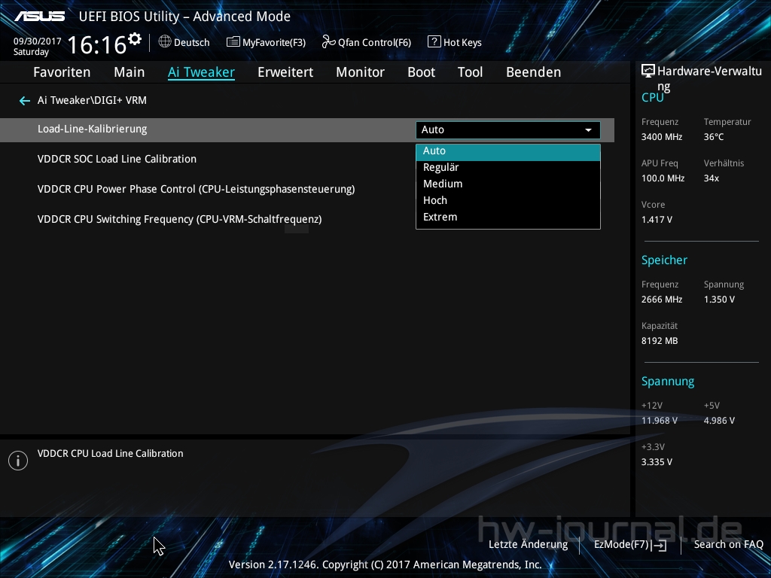Click the CPU section heading
This screenshot has height=578, width=771.
coord(653,98)
